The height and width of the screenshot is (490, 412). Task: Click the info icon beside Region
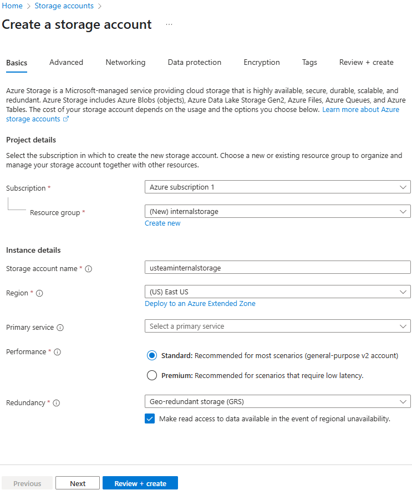click(x=39, y=293)
